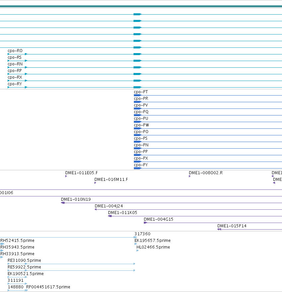The height and width of the screenshot is (292, 282).
Task: Select EST RE59922.5prime
Action: click(25, 267)
